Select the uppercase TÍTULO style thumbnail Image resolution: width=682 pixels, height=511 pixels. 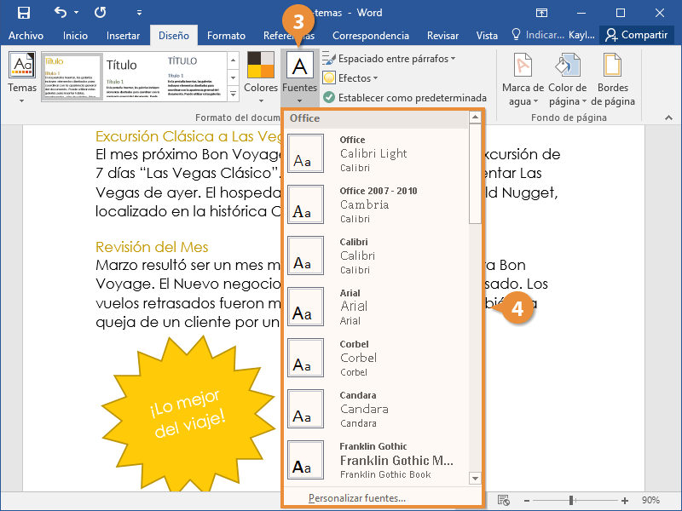[x=196, y=77]
